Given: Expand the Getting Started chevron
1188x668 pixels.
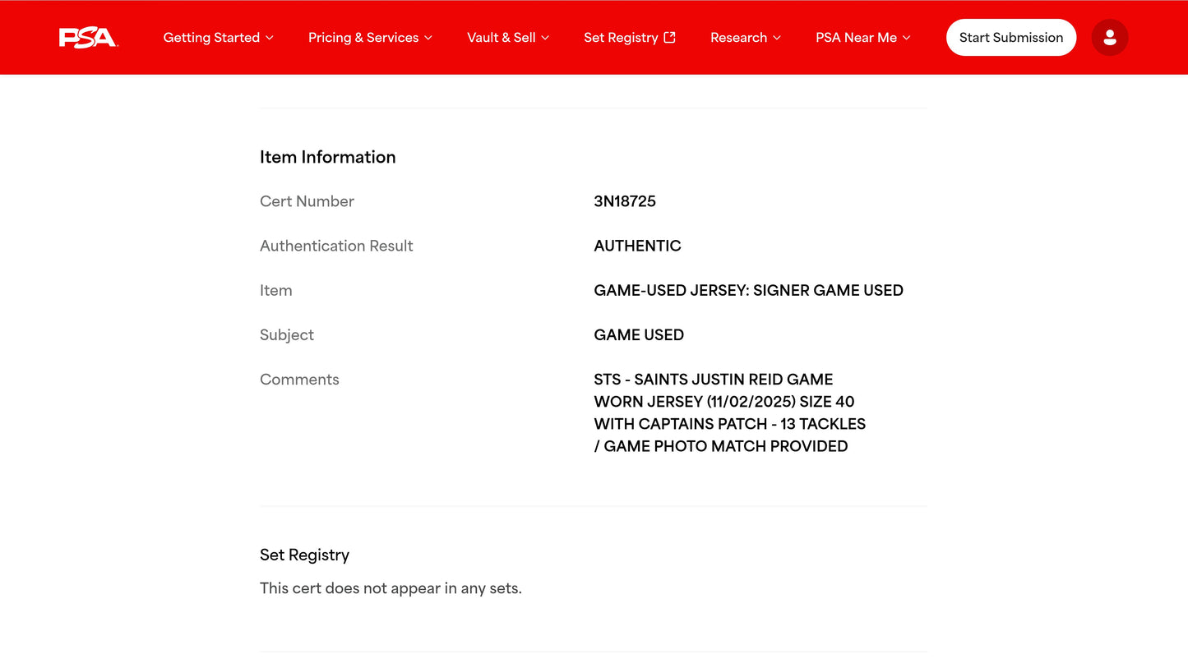Looking at the screenshot, I should tap(270, 38).
